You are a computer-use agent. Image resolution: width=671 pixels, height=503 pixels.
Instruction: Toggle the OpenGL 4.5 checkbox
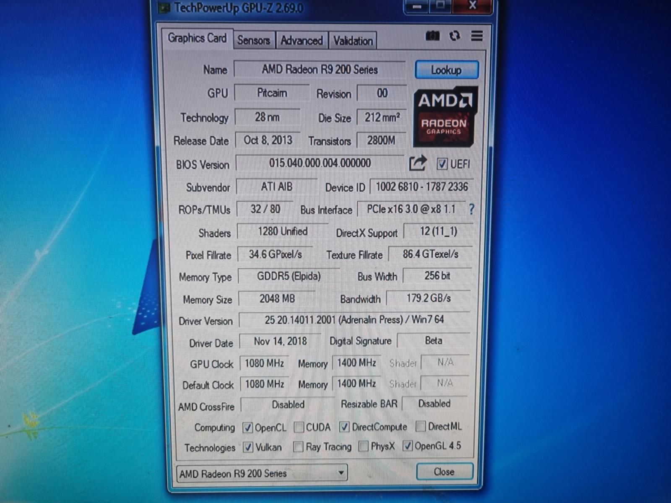[x=407, y=446]
